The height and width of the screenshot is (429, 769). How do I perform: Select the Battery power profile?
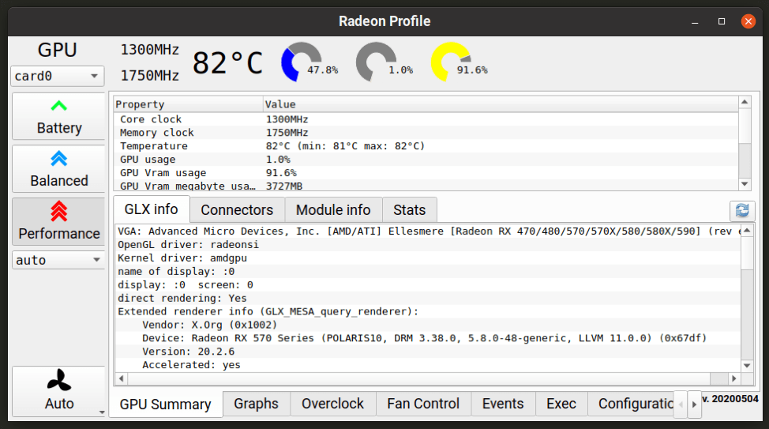(58, 116)
